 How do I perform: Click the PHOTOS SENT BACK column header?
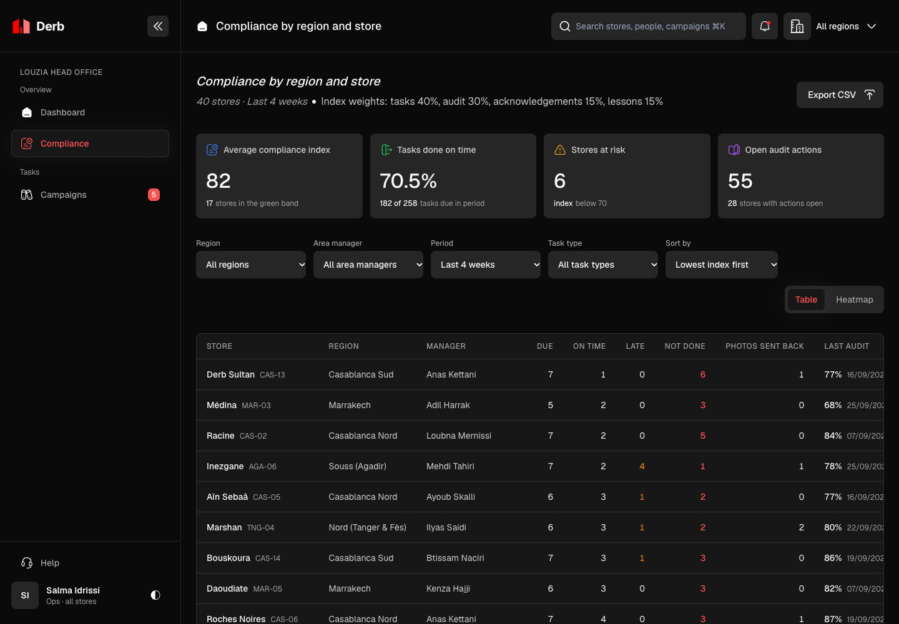[x=765, y=346]
